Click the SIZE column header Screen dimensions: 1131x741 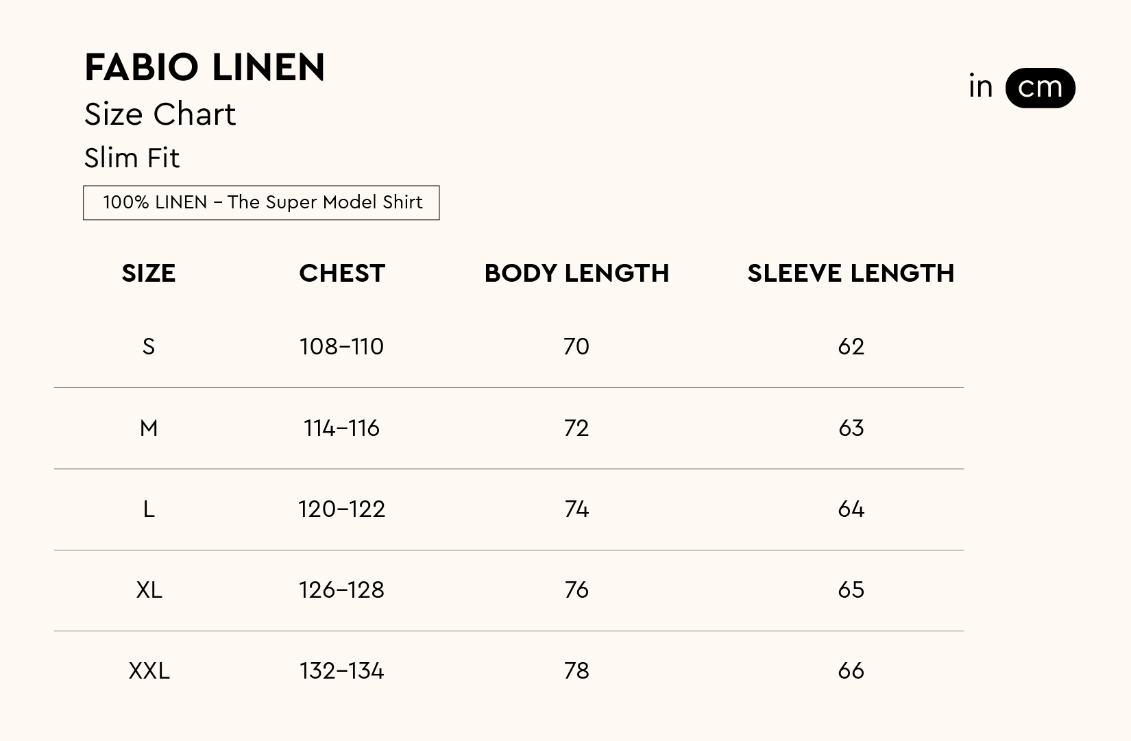coord(149,273)
